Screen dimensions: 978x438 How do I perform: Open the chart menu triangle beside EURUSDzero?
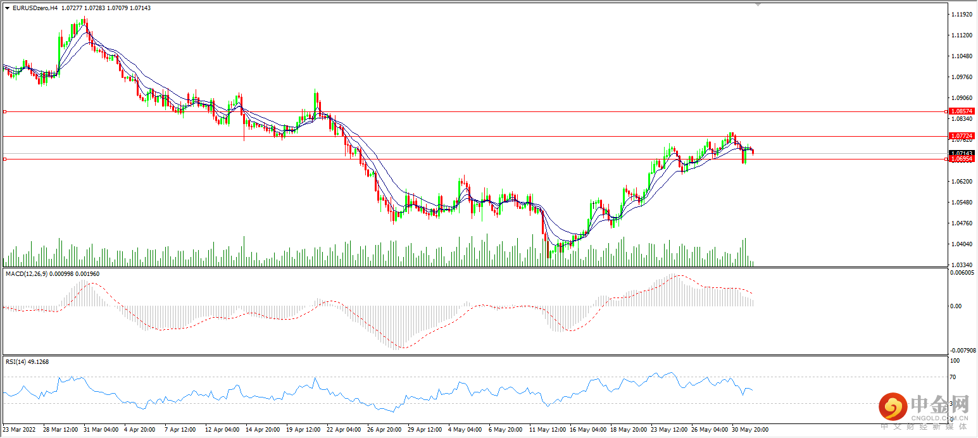pyautogui.click(x=7, y=8)
